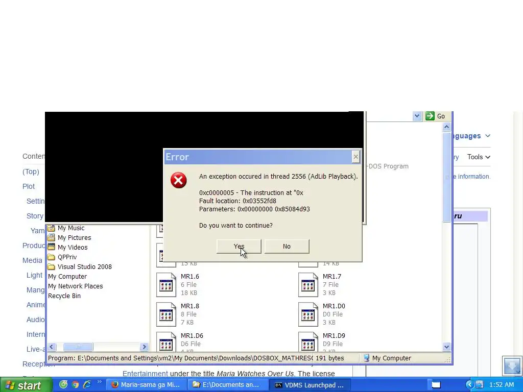This screenshot has height=392, width=523.
Task: Click the Entertainment link in the article
Action: click(x=145, y=374)
